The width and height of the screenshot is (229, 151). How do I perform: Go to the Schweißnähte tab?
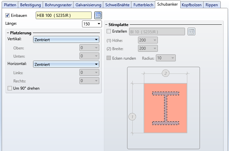coord(117,5)
